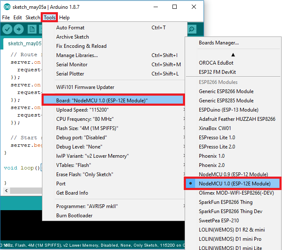The image size is (282, 250).
Task: Click Get Board Info
Action: pos(72,193)
